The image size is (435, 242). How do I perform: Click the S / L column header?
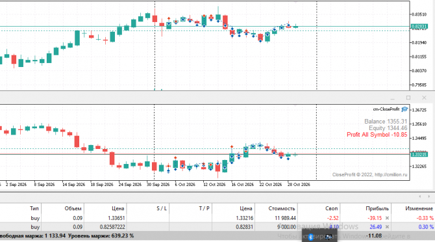click(x=162, y=208)
